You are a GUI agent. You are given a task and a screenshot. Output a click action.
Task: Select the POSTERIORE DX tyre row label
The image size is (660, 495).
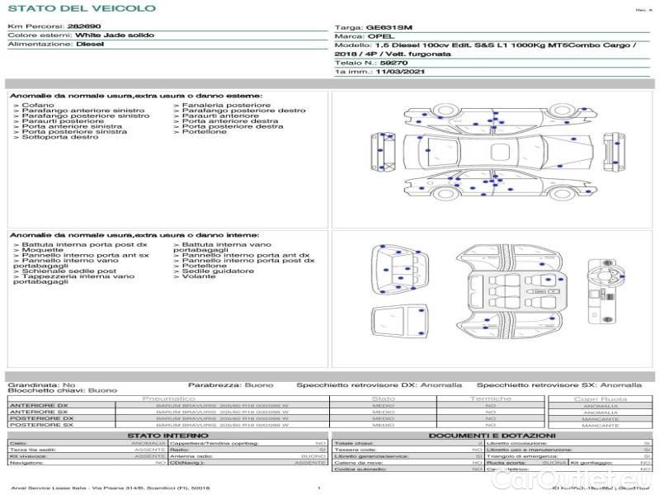41,418
